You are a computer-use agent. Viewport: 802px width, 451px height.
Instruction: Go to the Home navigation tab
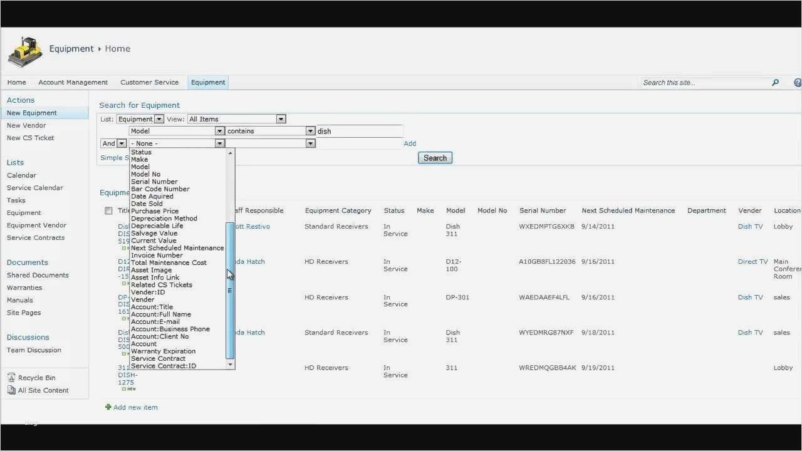pyautogui.click(x=16, y=82)
